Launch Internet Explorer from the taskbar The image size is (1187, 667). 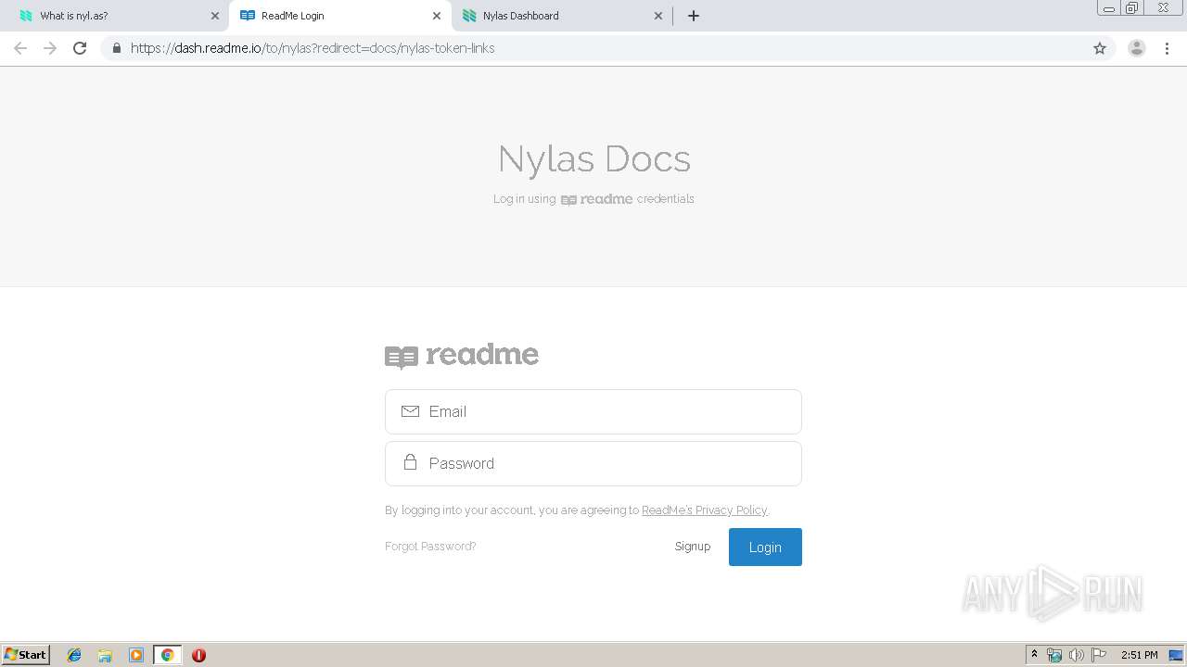(x=74, y=655)
